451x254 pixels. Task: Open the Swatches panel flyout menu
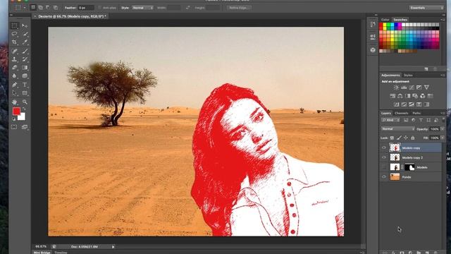443,20
